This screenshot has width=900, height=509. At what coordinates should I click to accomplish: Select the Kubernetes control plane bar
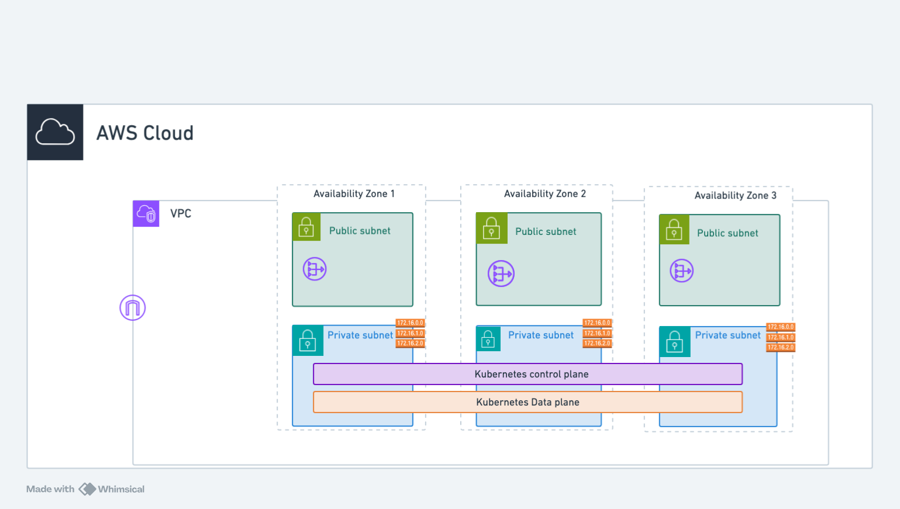[x=528, y=374]
